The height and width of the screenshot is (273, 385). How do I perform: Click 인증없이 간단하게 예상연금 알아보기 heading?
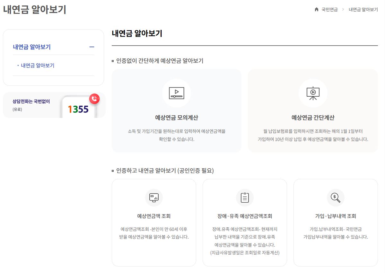pos(160,61)
